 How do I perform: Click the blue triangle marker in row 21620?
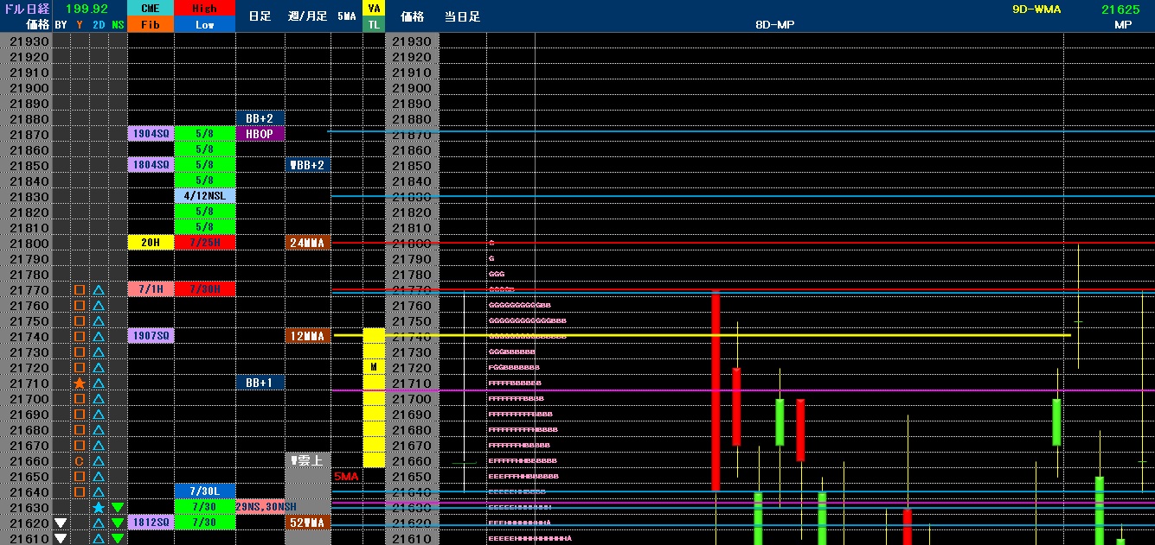pos(99,523)
